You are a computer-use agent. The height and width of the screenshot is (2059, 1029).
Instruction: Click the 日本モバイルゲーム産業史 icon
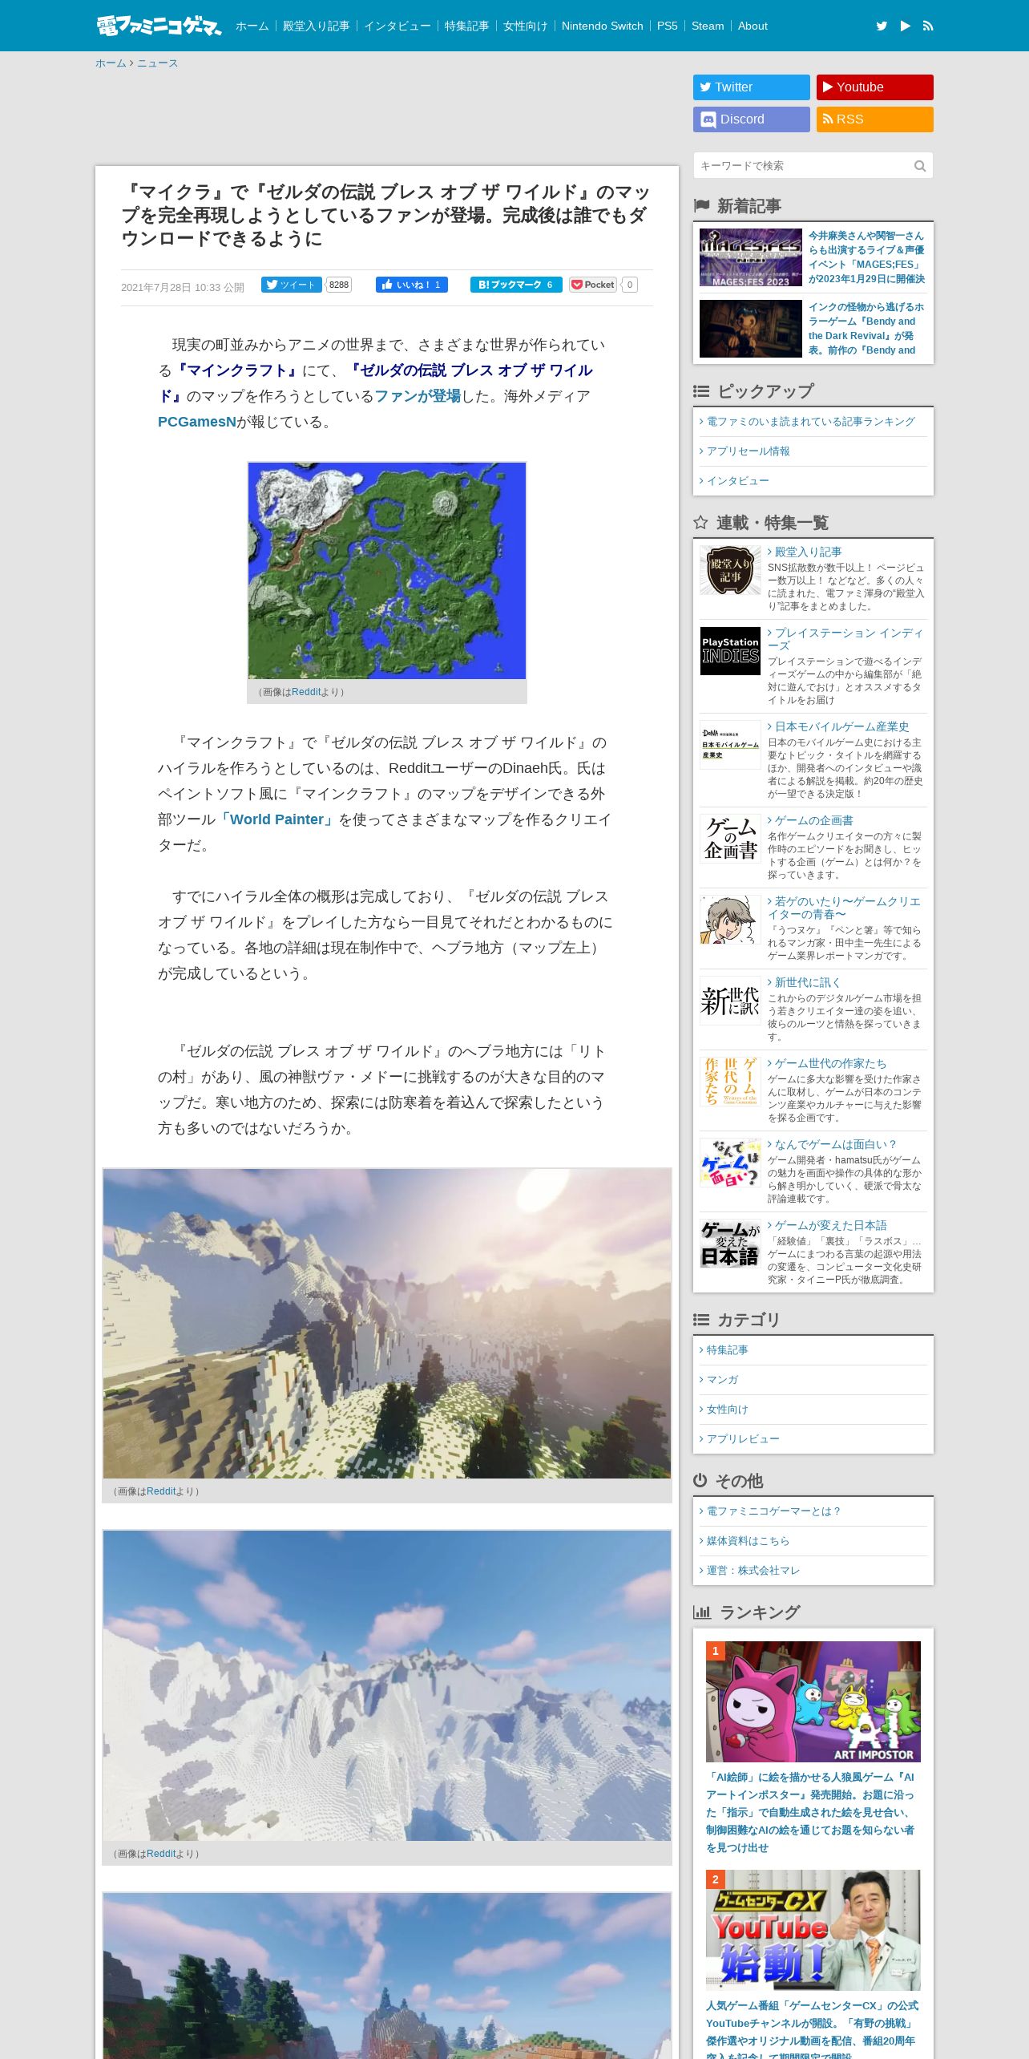tap(730, 745)
